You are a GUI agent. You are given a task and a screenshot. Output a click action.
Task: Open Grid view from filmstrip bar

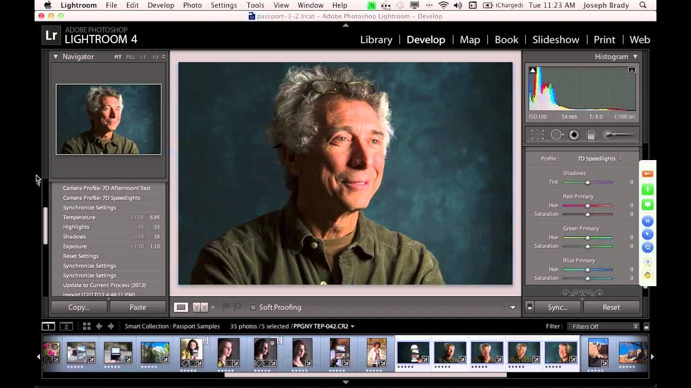click(86, 326)
